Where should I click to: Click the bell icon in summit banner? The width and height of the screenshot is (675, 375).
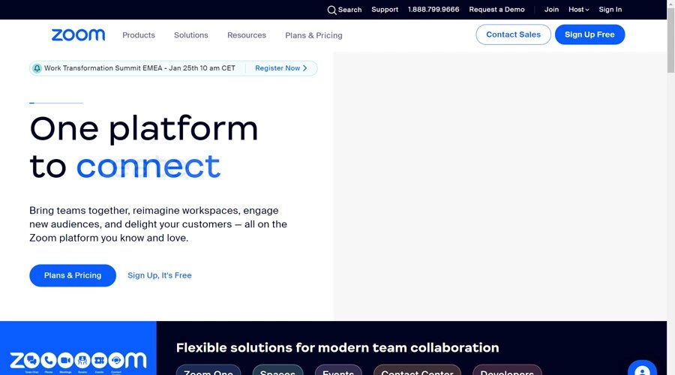click(37, 68)
